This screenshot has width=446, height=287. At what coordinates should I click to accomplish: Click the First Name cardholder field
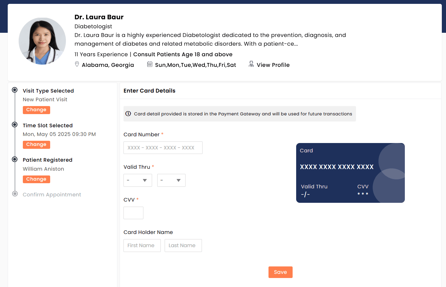pyautogui.click(x=142, y=245)
